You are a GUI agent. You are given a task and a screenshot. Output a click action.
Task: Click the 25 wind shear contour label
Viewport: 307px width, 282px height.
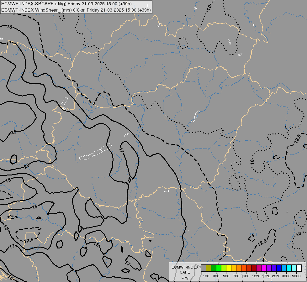click(13, 132)
